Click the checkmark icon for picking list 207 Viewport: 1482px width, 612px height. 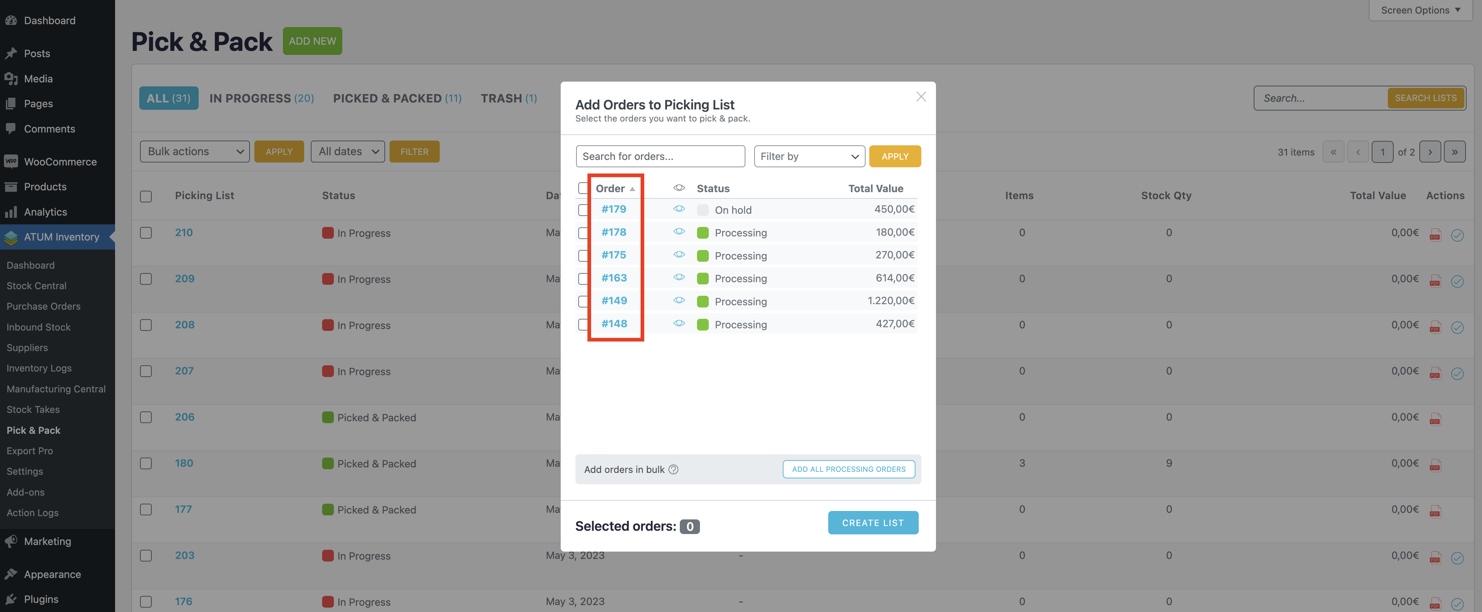1457,373
